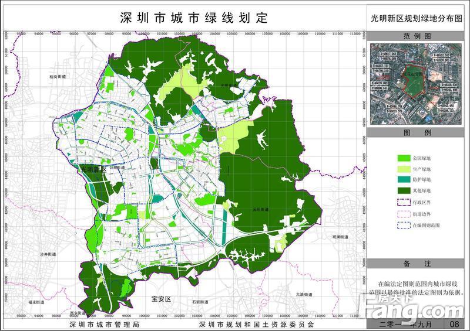Click the 光明新区 district label on map
Viewport: 470px width, 331px height.
(94, 169)
